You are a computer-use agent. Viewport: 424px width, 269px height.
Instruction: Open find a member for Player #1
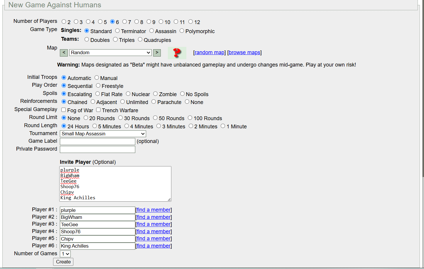(153, 210)
